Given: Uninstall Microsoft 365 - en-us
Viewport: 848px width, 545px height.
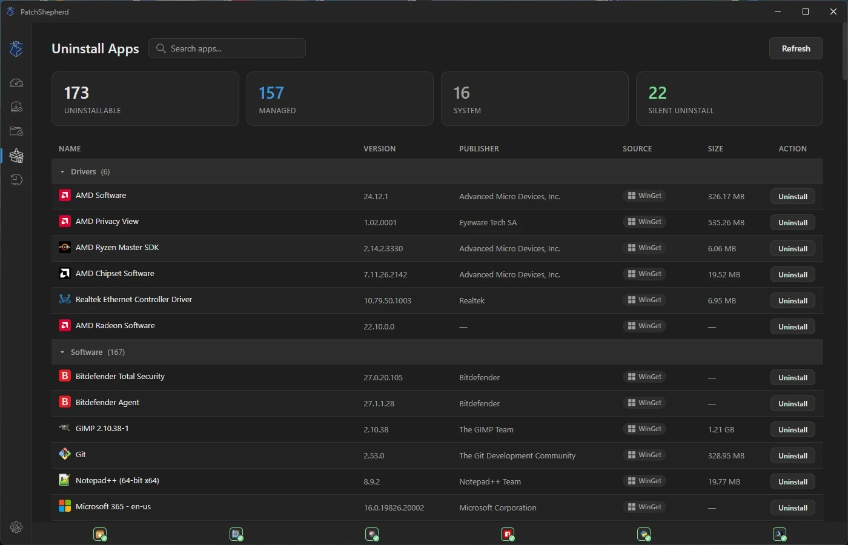Looking at the screenshot, I should (x=793, y=508).
